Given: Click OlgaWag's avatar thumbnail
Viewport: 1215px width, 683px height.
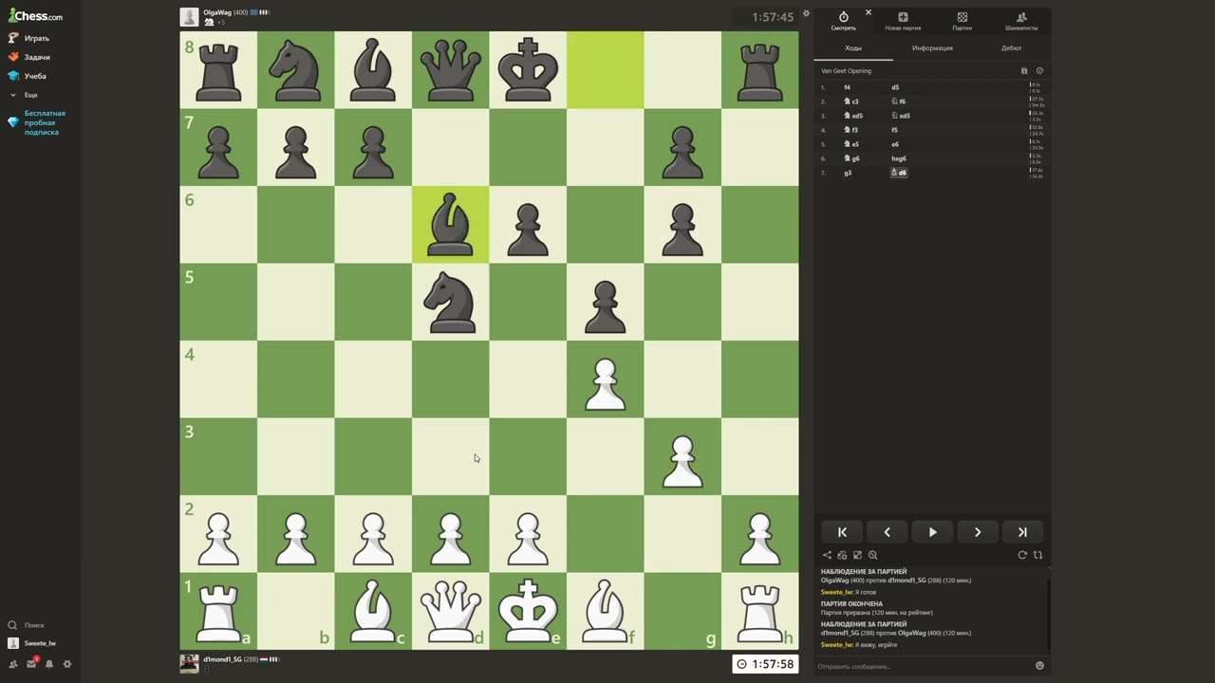Looking at the screenshot, I should [189, 17].
